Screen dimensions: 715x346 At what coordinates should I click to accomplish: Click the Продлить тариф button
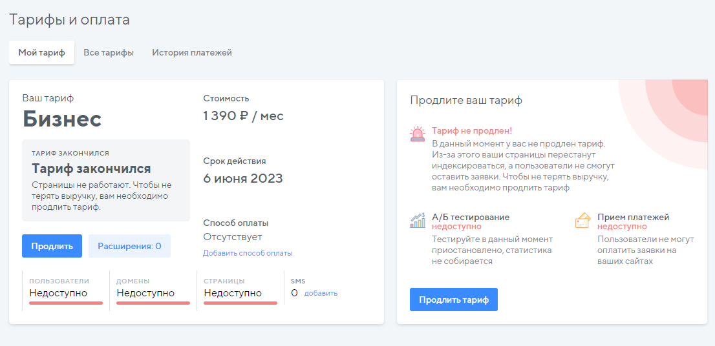454,300
